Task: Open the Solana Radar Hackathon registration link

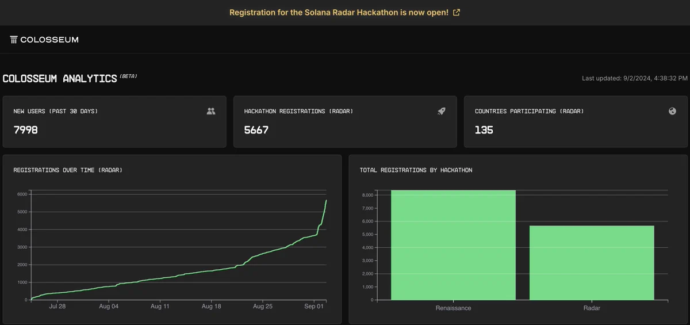Action: point(344,12)
